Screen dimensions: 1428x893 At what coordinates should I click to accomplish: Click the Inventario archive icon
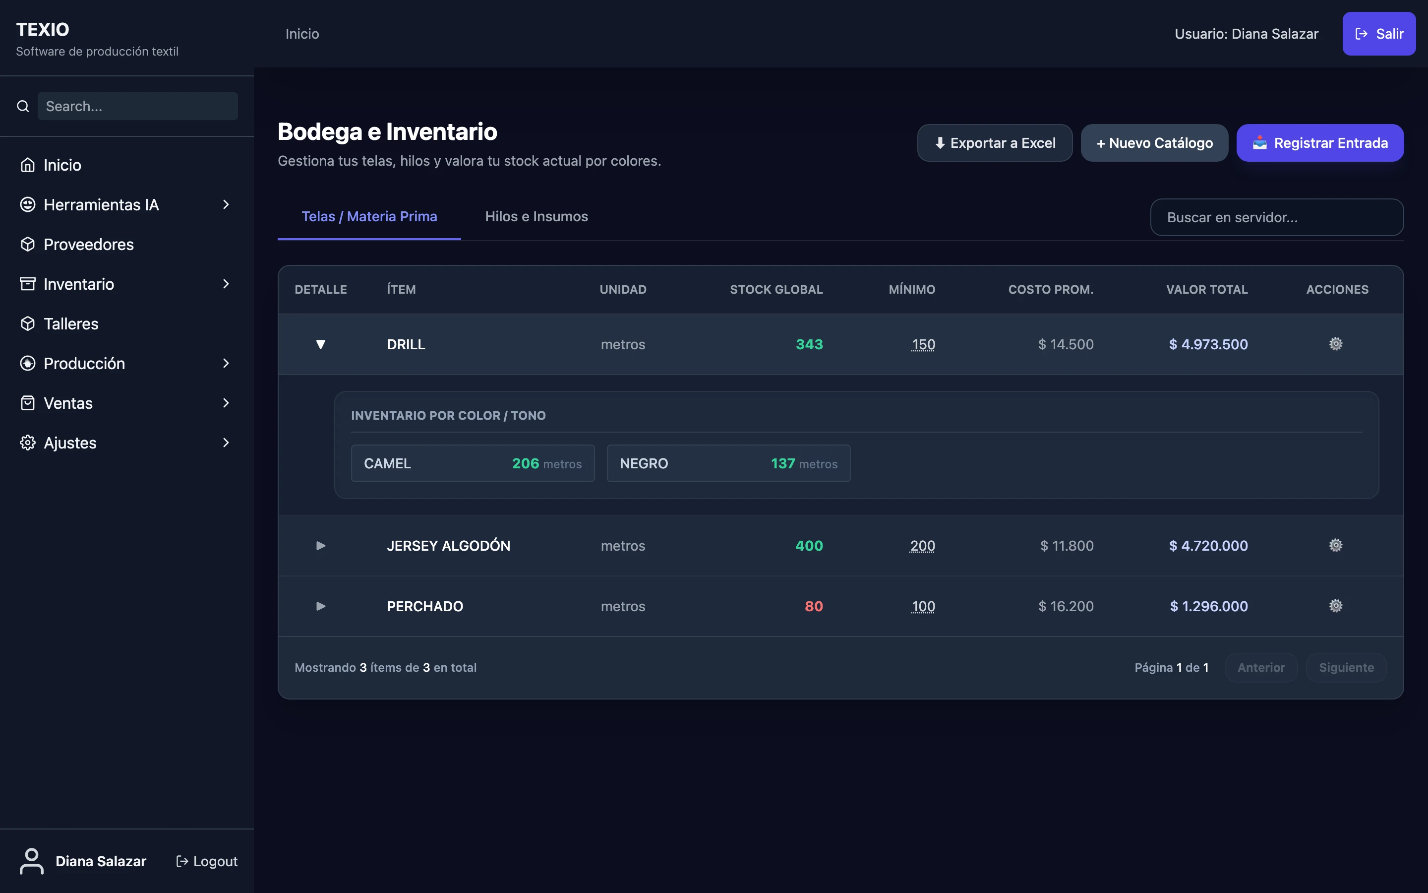[28, 283]
